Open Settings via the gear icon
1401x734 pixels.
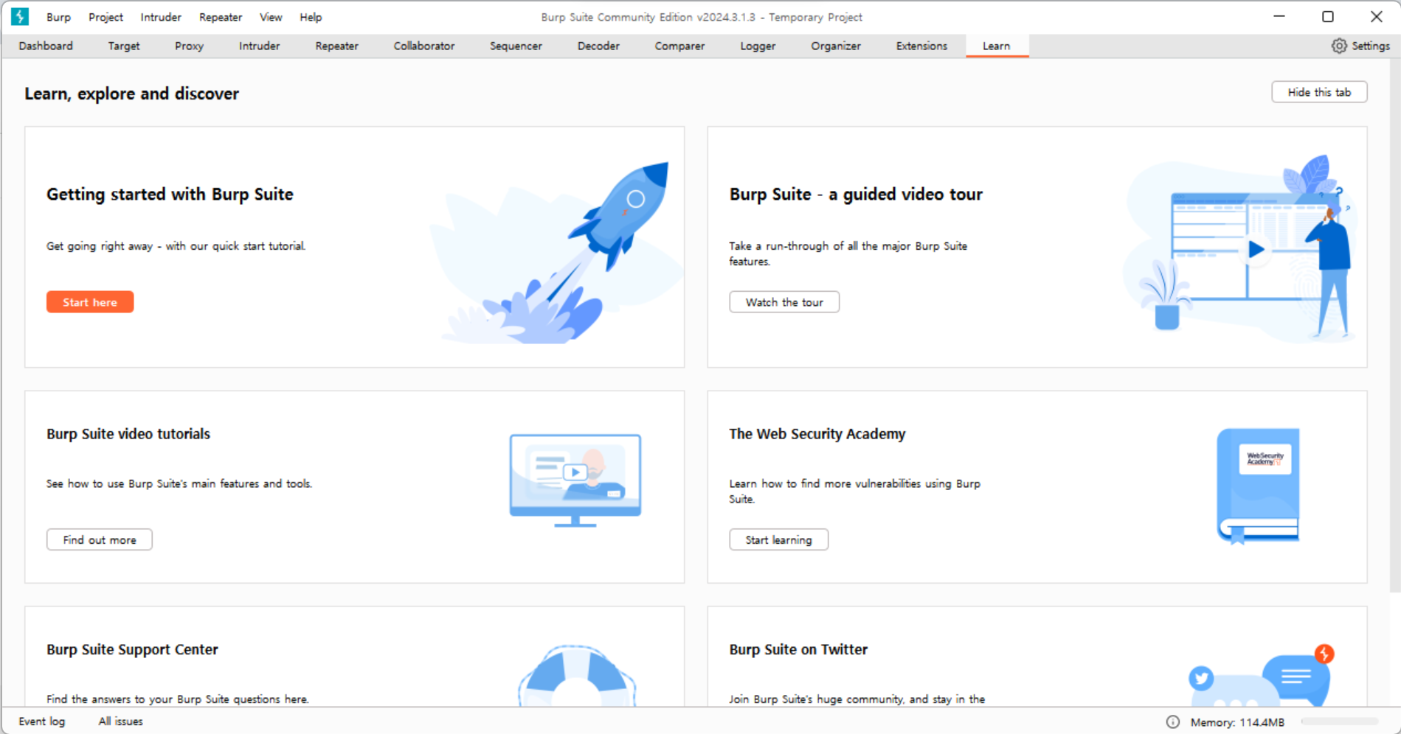pos(1339,46)
